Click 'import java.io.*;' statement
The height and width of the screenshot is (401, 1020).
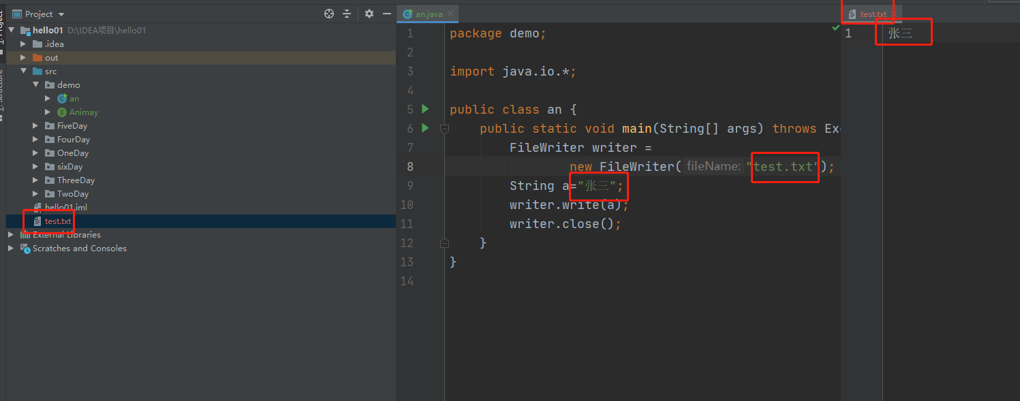tap(513, 71)
